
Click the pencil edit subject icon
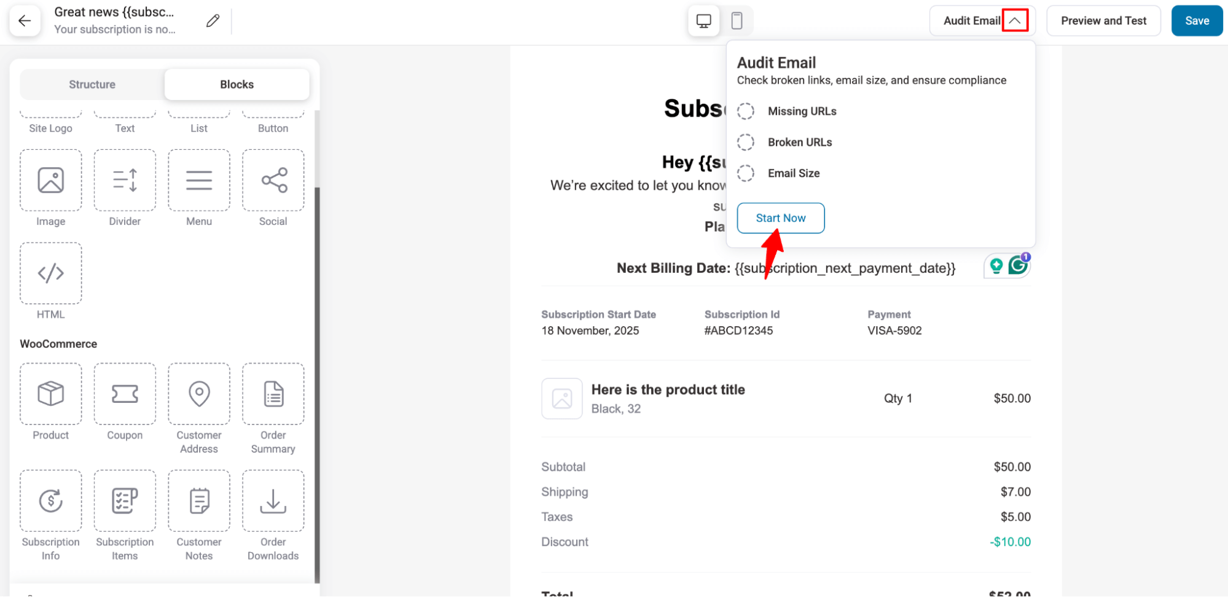tap(213, 21)
